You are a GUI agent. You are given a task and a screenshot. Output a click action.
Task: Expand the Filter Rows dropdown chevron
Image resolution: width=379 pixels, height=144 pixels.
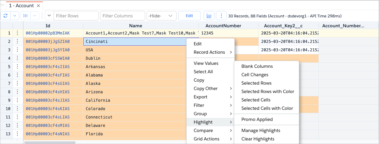pyautogui.click(x=49, y=16)
